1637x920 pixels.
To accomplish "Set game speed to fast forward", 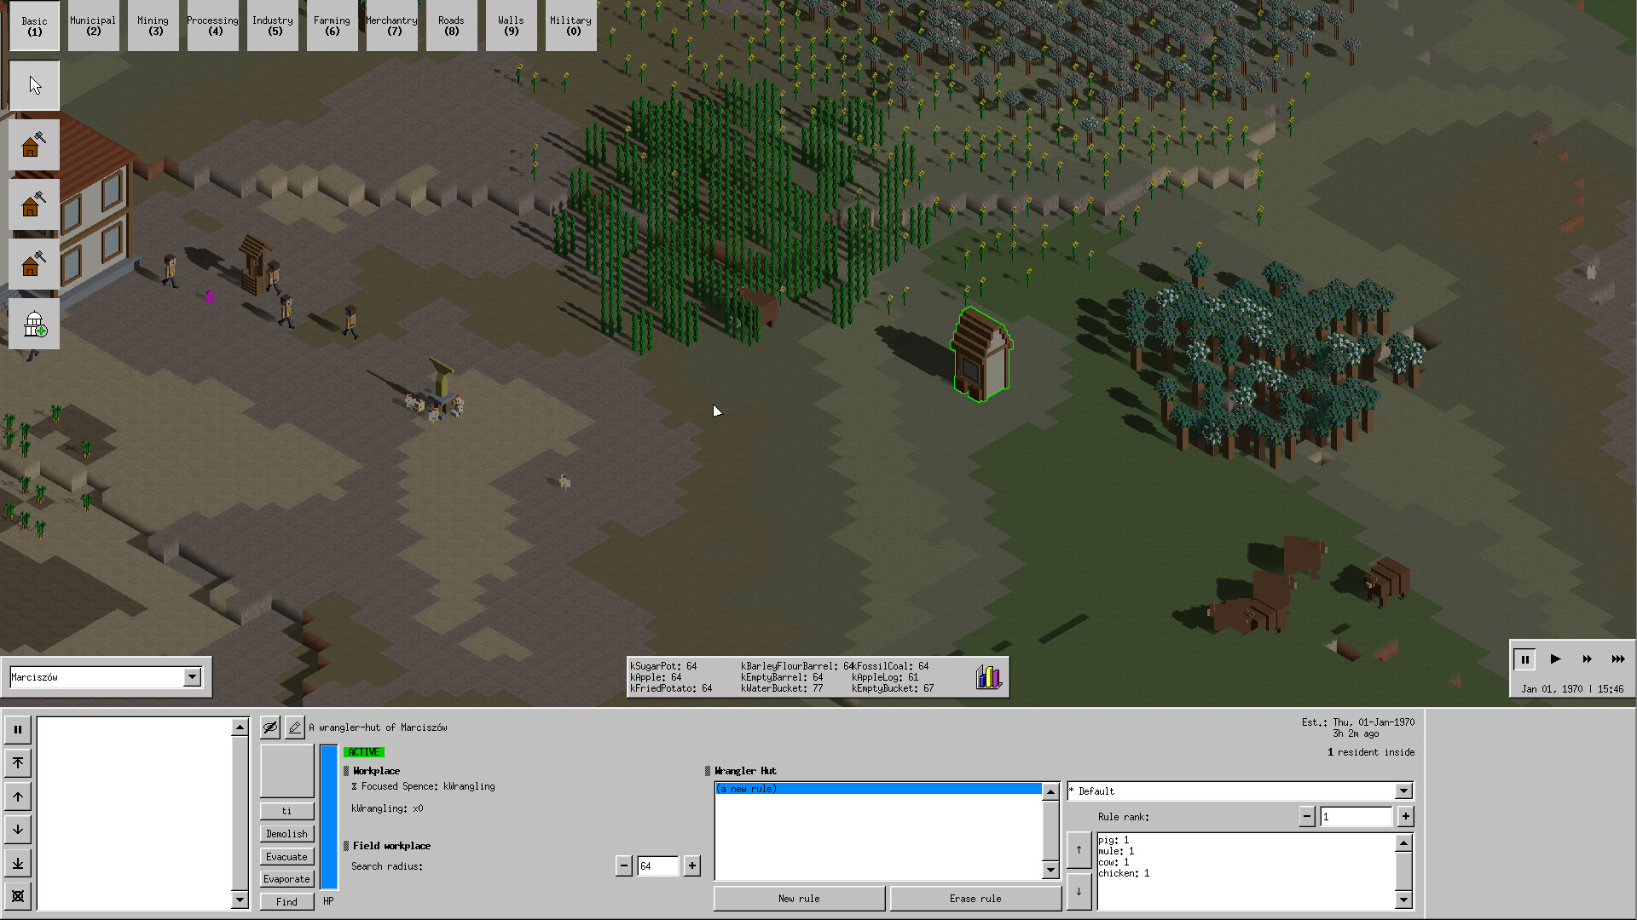I will [1587, 658].
